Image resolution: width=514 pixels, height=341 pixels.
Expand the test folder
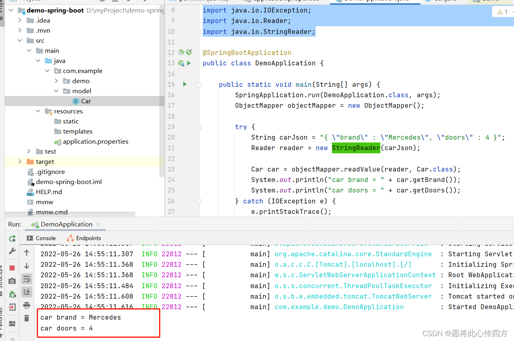click(x=29, y=151)
